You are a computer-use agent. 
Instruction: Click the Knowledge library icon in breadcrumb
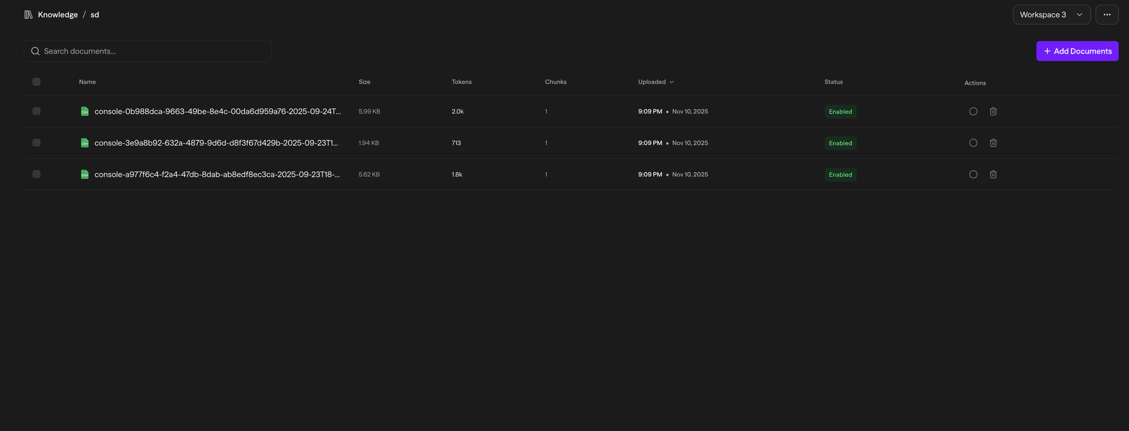click(x=28, y=15)
